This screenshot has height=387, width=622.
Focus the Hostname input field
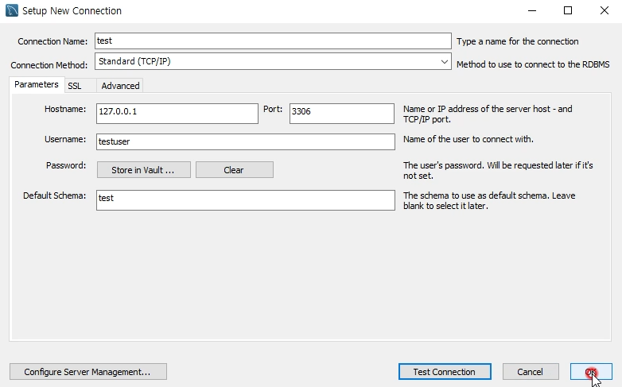pos(177,114)
